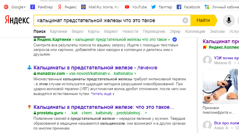Switch to Переводчик tab

154,31
